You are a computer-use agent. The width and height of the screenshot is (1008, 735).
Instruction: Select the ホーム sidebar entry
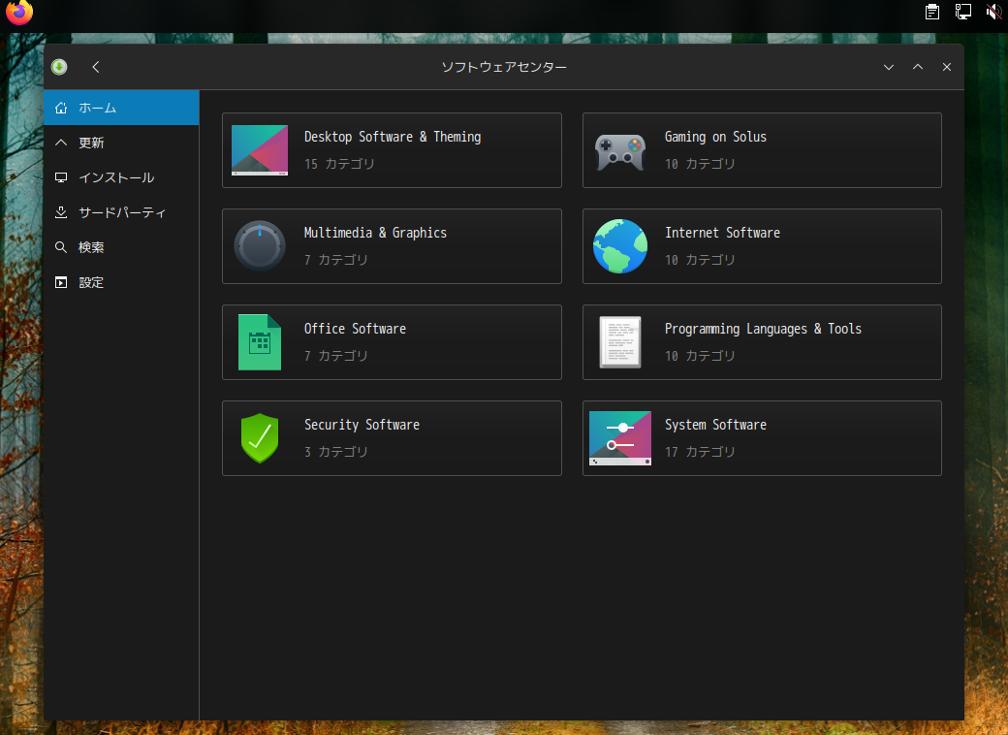coord(121,108)
